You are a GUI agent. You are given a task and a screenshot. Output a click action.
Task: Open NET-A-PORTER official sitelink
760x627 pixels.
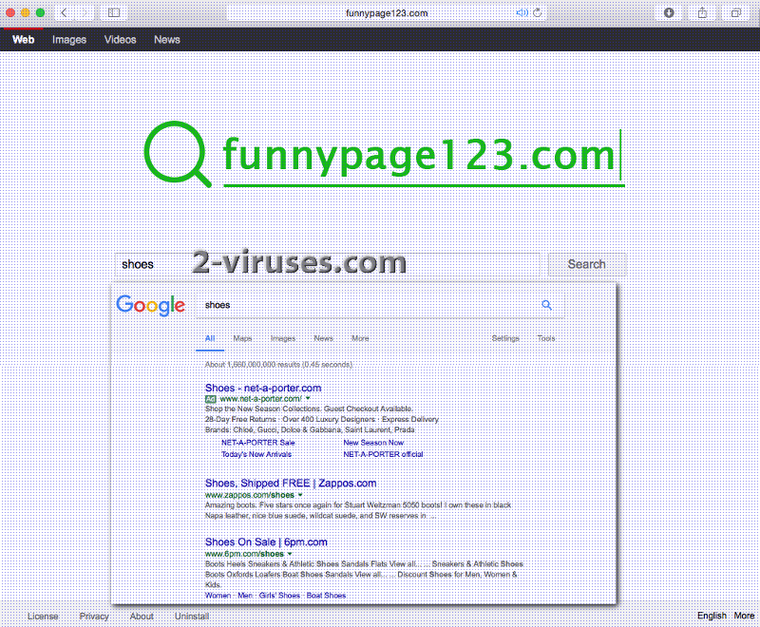[383, 454]
